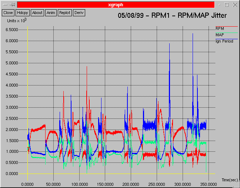240x188 pixels.
Task: Click the 200.0000 x-axis value
Action: [x=131, y=184]
